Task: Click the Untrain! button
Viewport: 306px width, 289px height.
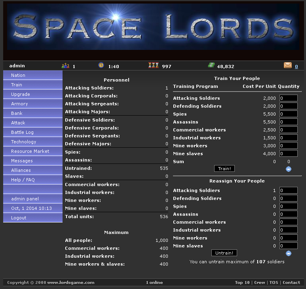Action: (224, 253)
